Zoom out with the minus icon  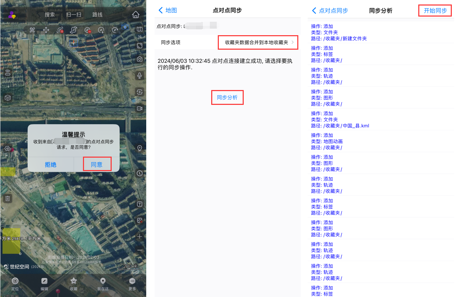140,250
